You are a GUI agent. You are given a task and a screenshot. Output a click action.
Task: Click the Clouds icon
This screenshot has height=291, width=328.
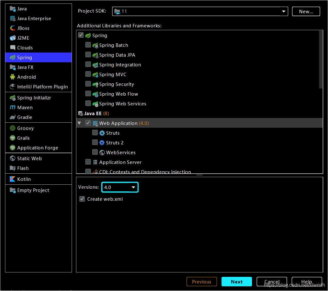click(x=13, y=48)
